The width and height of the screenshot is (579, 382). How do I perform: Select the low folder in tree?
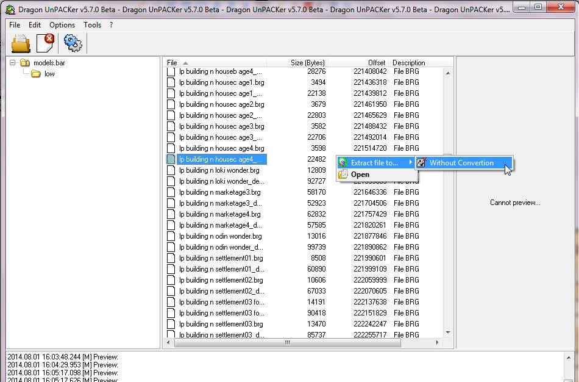click(x=49, y=74)
